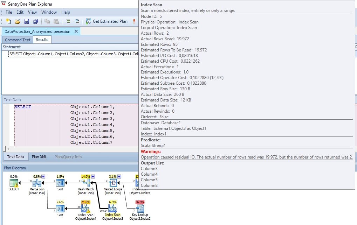Click the Object1.Column1 line in the SQL text
The image size is (357, 225).
pyautogui.click(x=92, y=107)
